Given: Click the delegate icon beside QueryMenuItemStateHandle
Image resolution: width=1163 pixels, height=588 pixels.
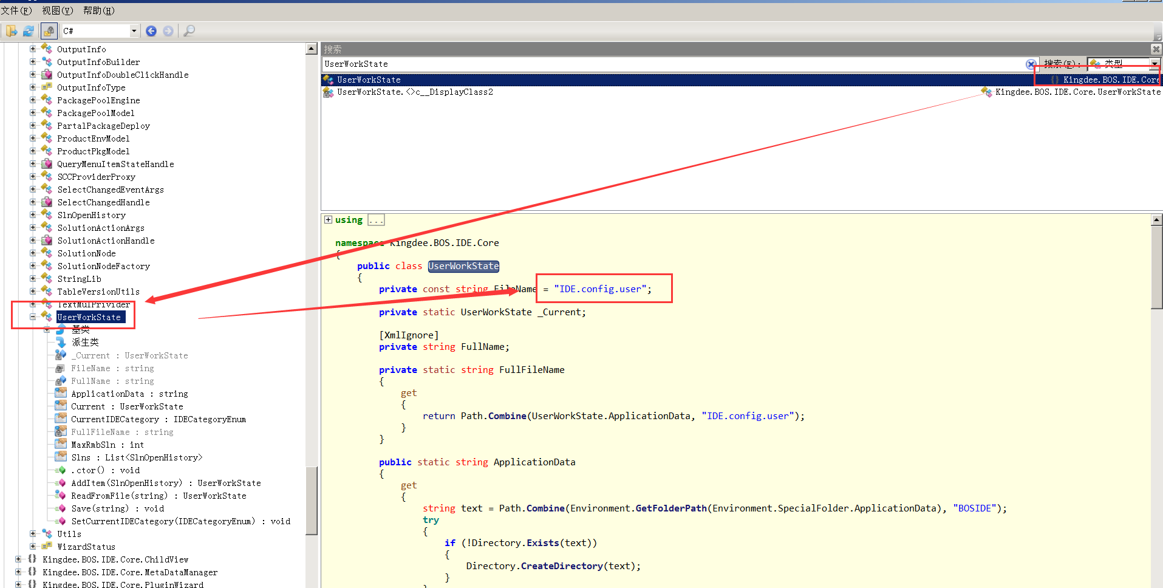Looking at the screenshot, I should click(47, 163).
